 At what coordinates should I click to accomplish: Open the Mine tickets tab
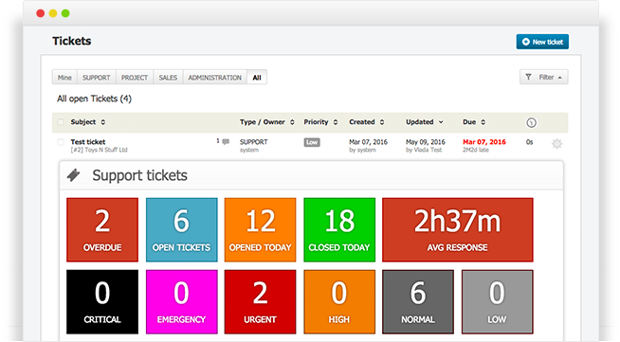point(64,78)
